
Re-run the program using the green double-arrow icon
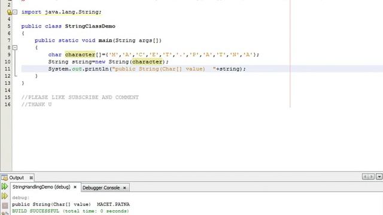point(5,187)
